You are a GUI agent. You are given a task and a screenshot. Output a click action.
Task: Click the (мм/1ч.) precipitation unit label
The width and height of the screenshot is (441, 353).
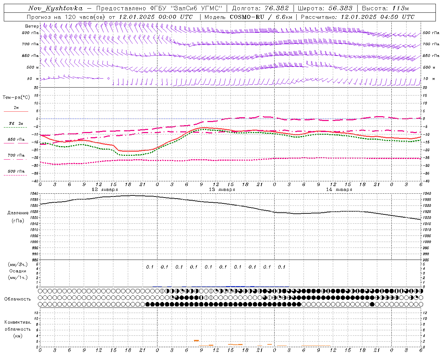(x=18, y=278)
